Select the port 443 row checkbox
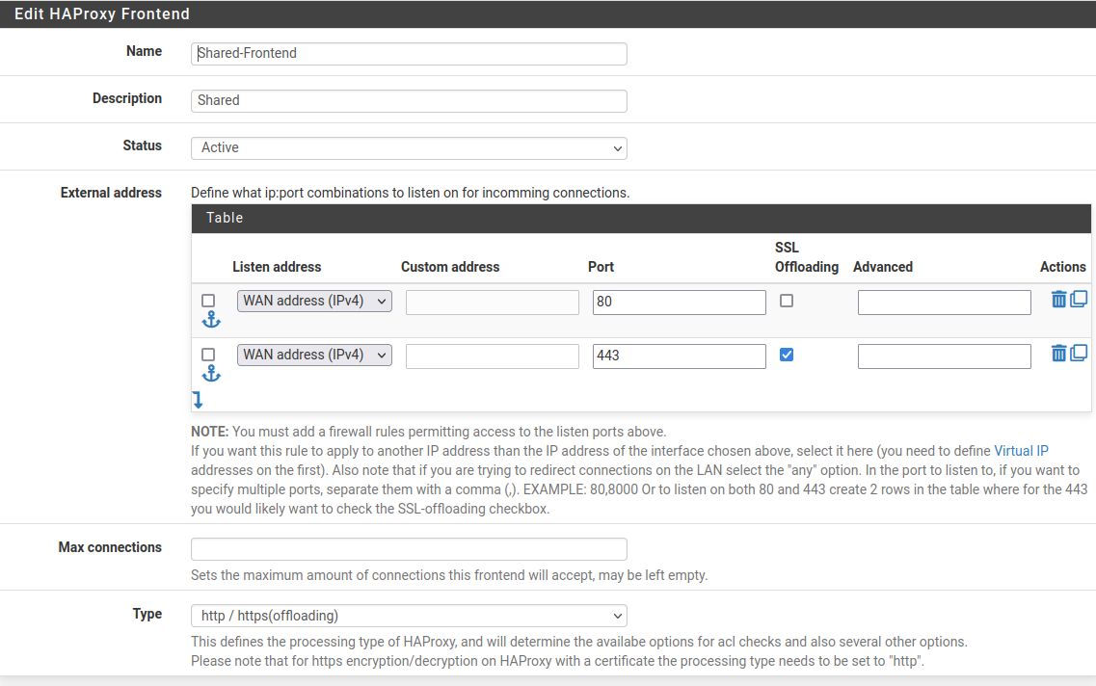The image size is (1096, 686). pyautogui.click(x=208, y=355)
